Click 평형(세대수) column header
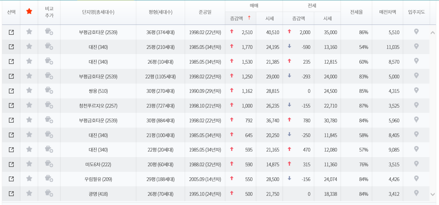439x205 pixels. coord(160,12)
